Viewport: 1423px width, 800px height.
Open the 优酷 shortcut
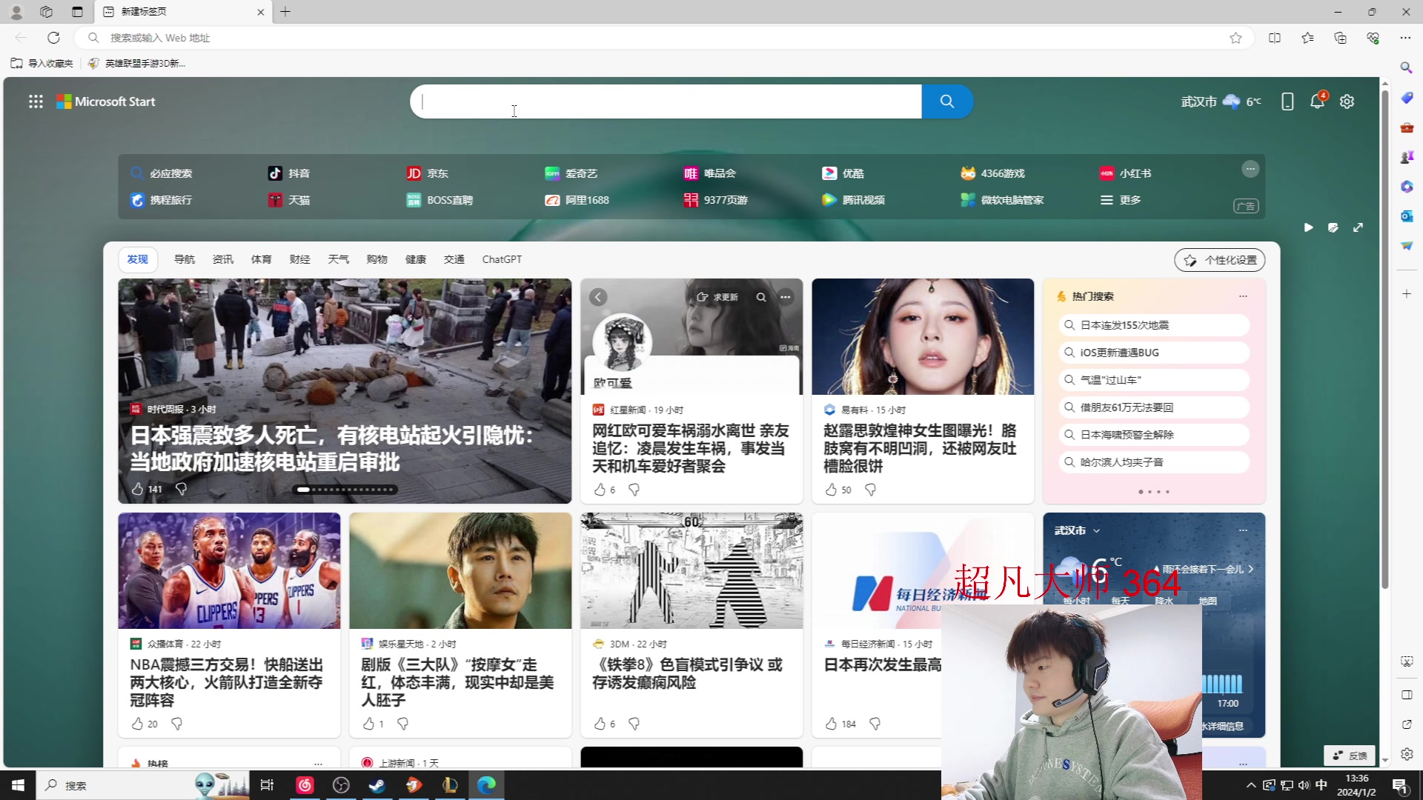point(843,173)
